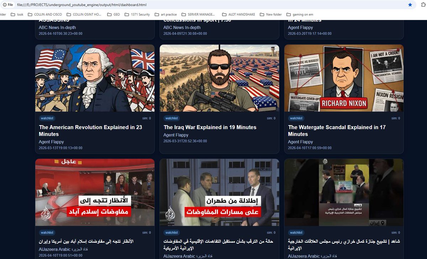
Task: Click 'sim: 0' on Iraq War card
Action: click(271, 118)
